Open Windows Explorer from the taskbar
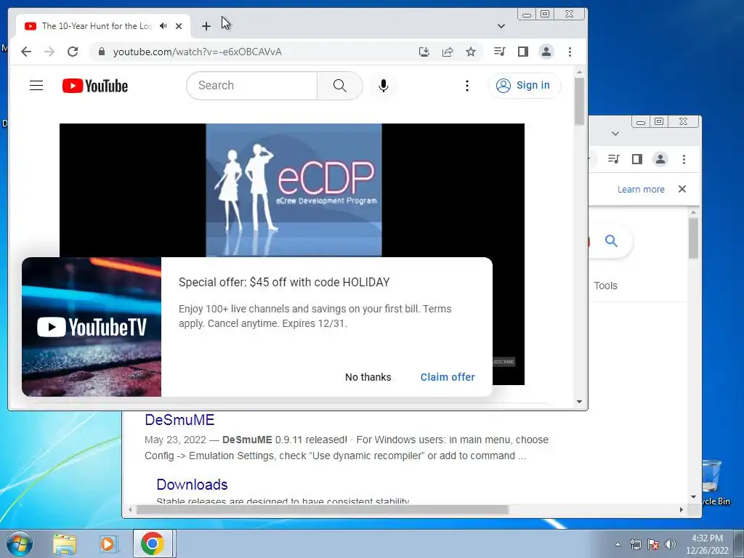Viewport: 744px width, 558px height. [65, 543]
